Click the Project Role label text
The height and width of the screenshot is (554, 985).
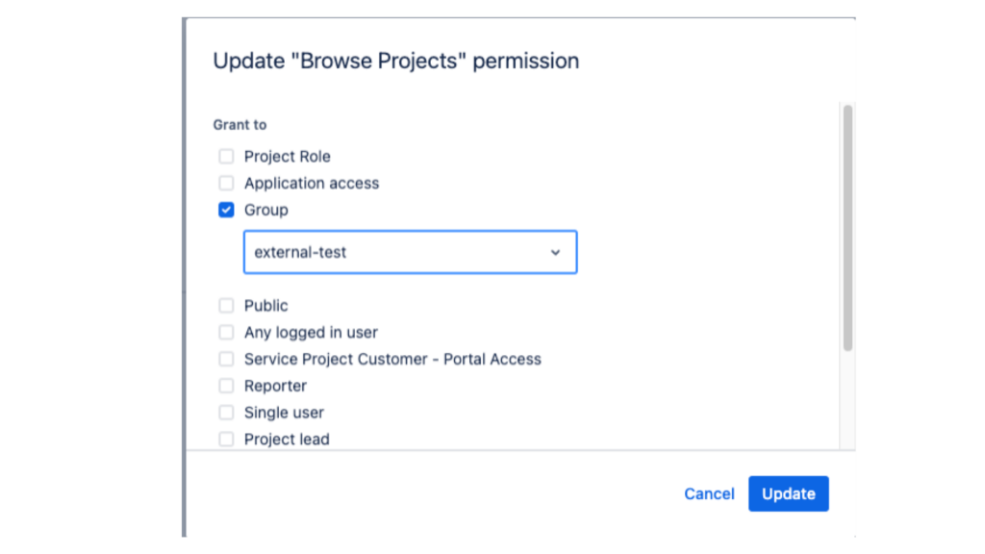point(287,157)
